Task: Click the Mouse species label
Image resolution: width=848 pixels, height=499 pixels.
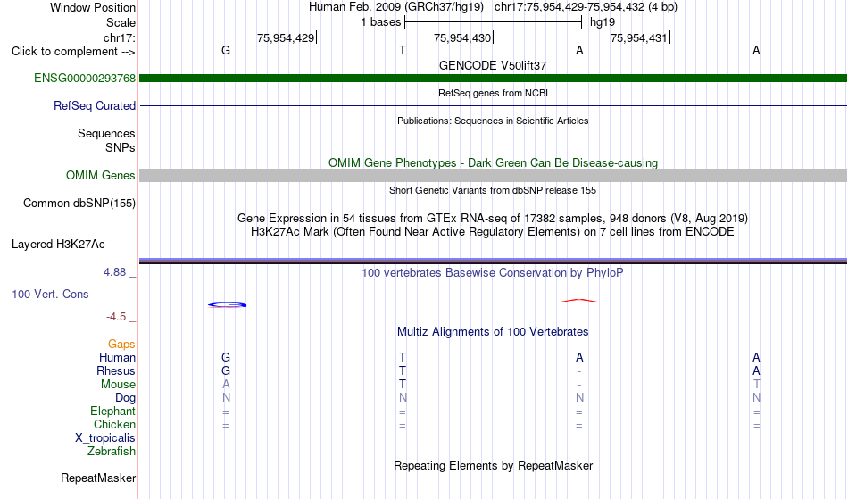Action: coord(118,385)
